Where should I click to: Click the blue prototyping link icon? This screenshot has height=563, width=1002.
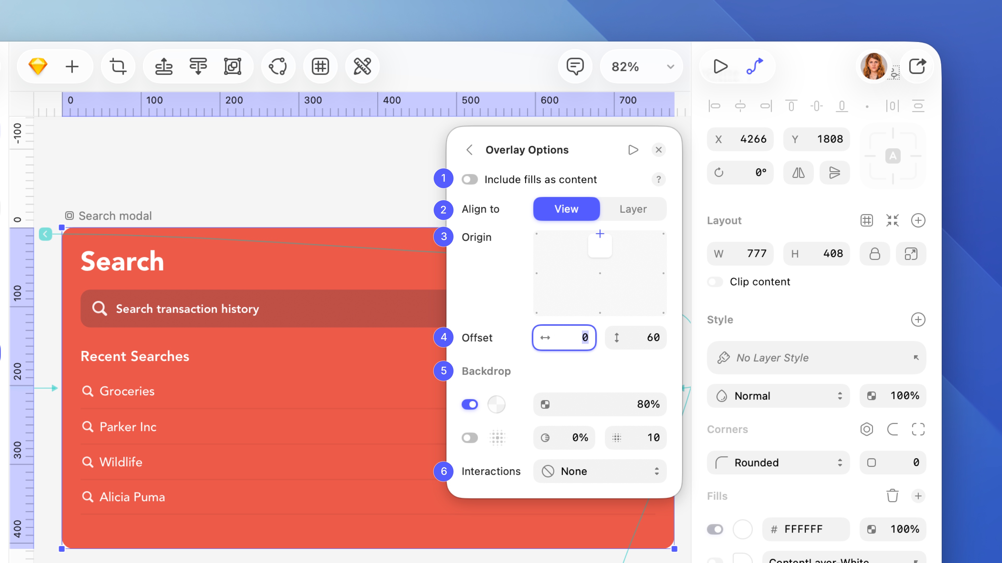tap(755, 66)
